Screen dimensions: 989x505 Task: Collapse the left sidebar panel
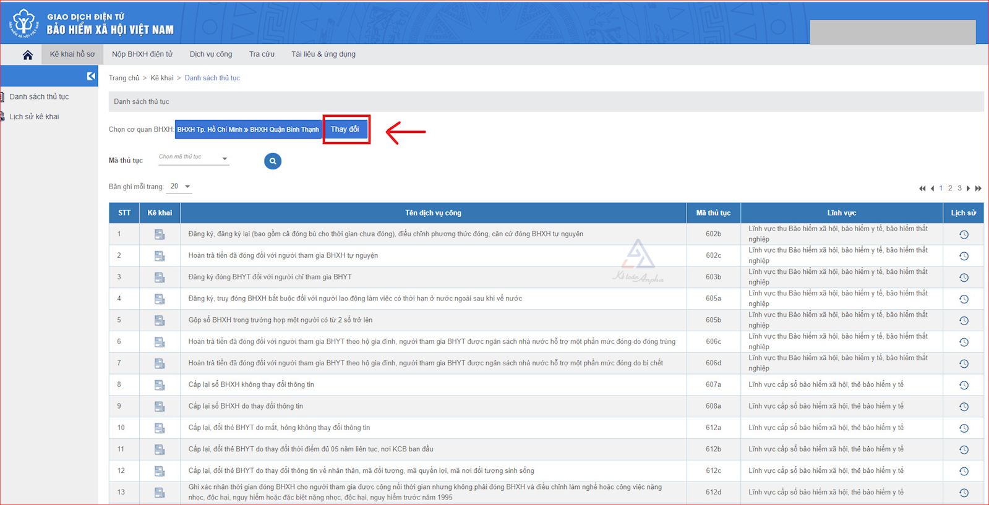click(91, 76)
